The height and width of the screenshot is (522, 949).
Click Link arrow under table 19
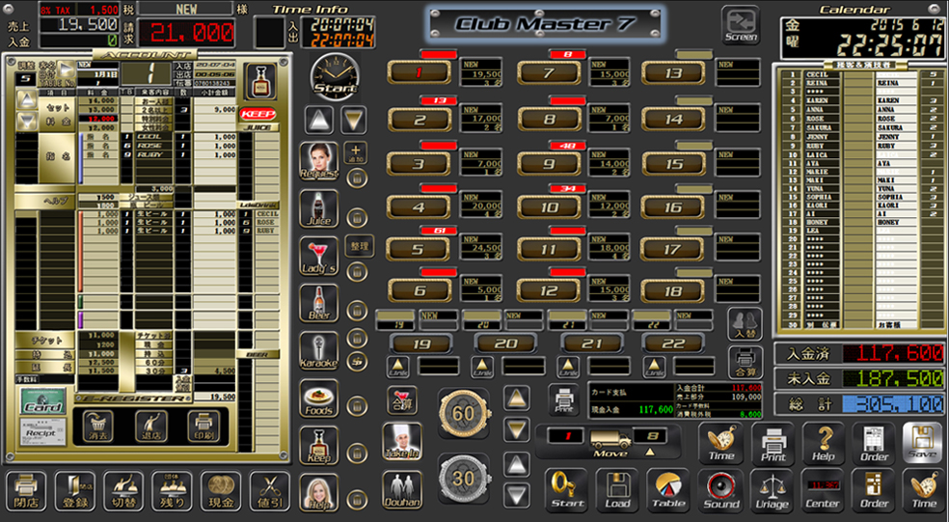[x=397, y=367]
